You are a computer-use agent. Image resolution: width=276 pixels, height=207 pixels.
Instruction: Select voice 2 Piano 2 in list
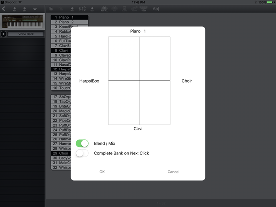(69, 22)
